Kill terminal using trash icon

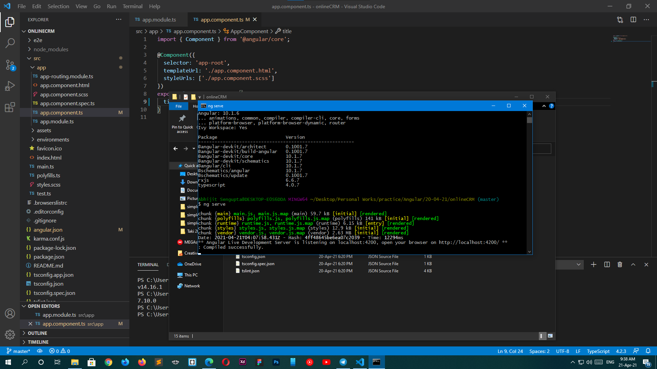click(620, 264)
